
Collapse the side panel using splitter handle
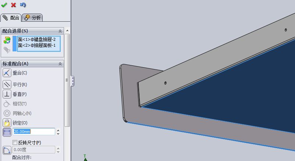72,81
